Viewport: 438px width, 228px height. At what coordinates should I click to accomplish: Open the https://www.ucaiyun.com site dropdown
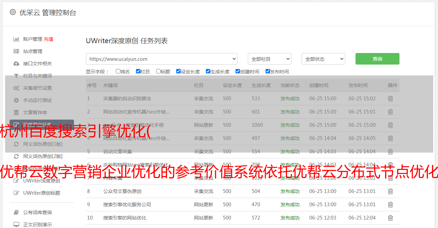click(x=162, y=59)
